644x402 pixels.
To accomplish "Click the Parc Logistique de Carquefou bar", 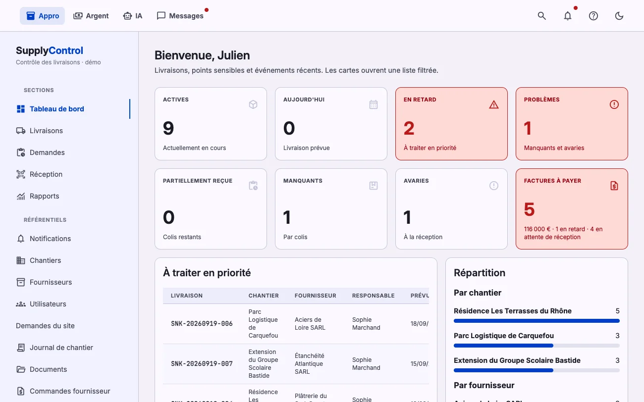I will 537,346.
